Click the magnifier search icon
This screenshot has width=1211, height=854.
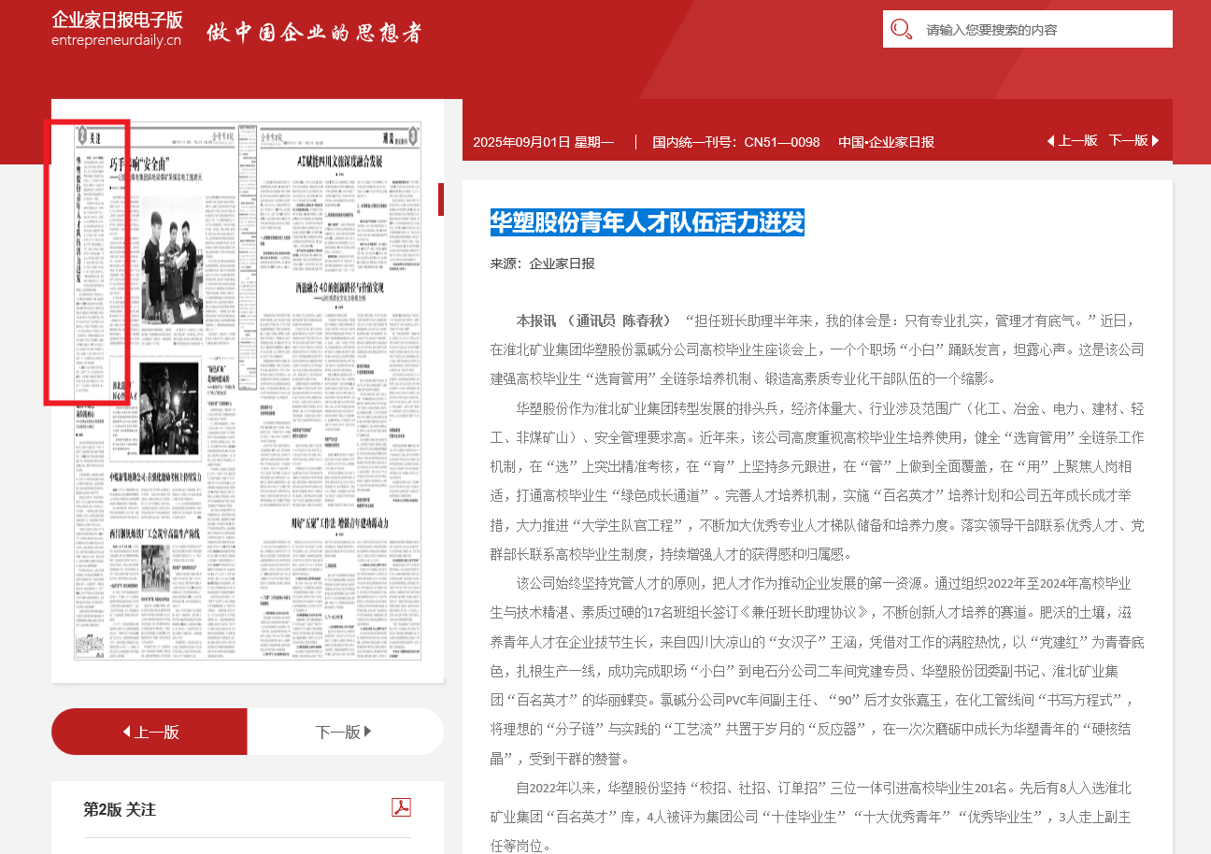(901, 29)
